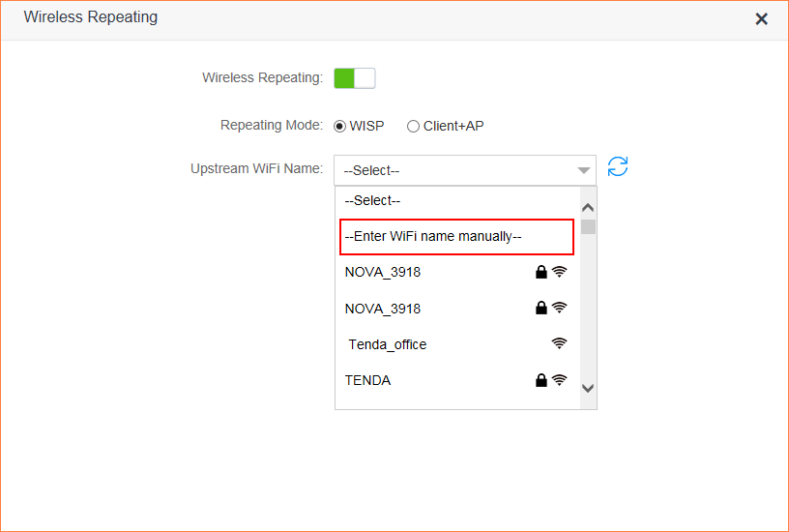
Task: Click the WiFi signal icon of Tenda_office
Action: click(559, 343)
